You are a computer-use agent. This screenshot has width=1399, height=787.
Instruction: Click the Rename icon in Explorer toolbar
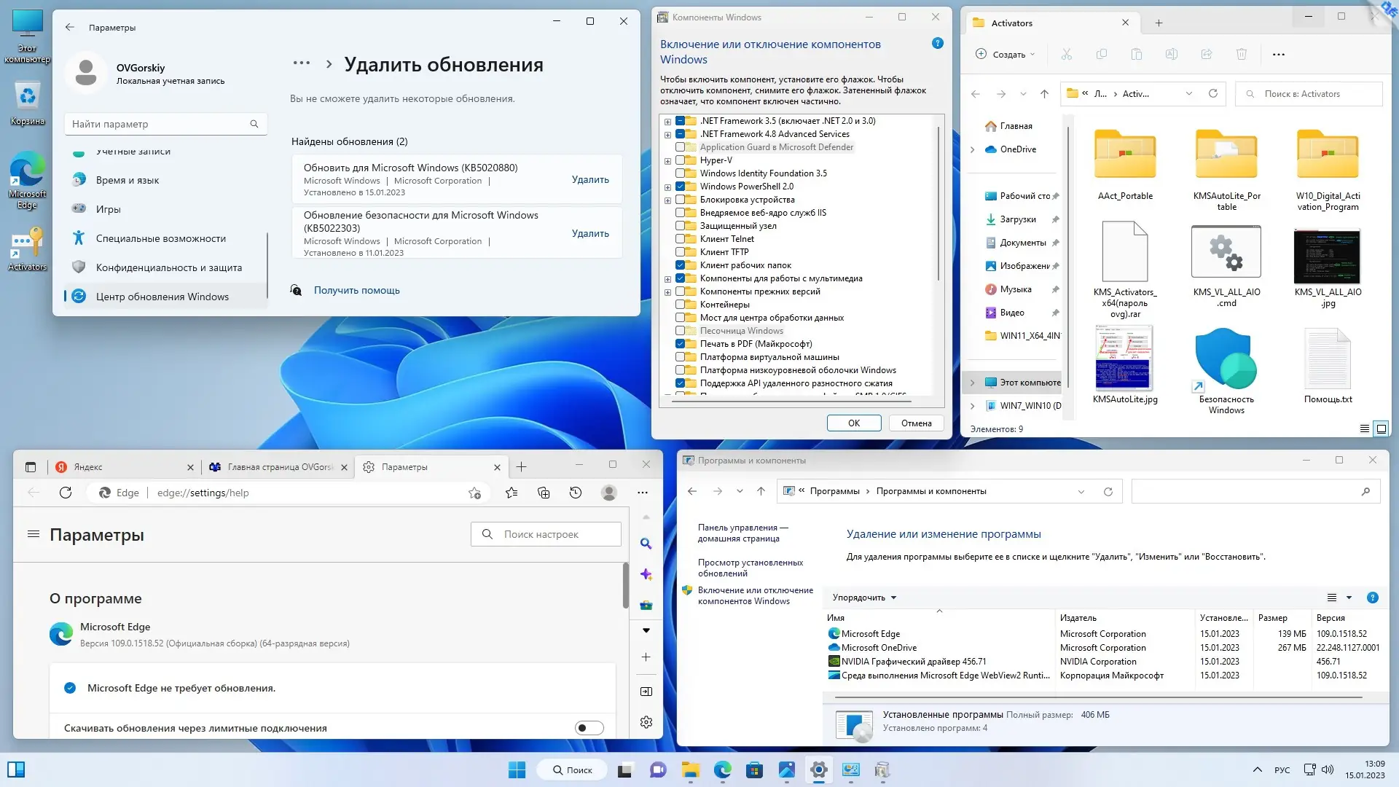[1172, 54]
